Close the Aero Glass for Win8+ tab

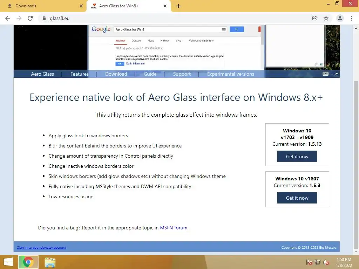[x=165, y=6]
